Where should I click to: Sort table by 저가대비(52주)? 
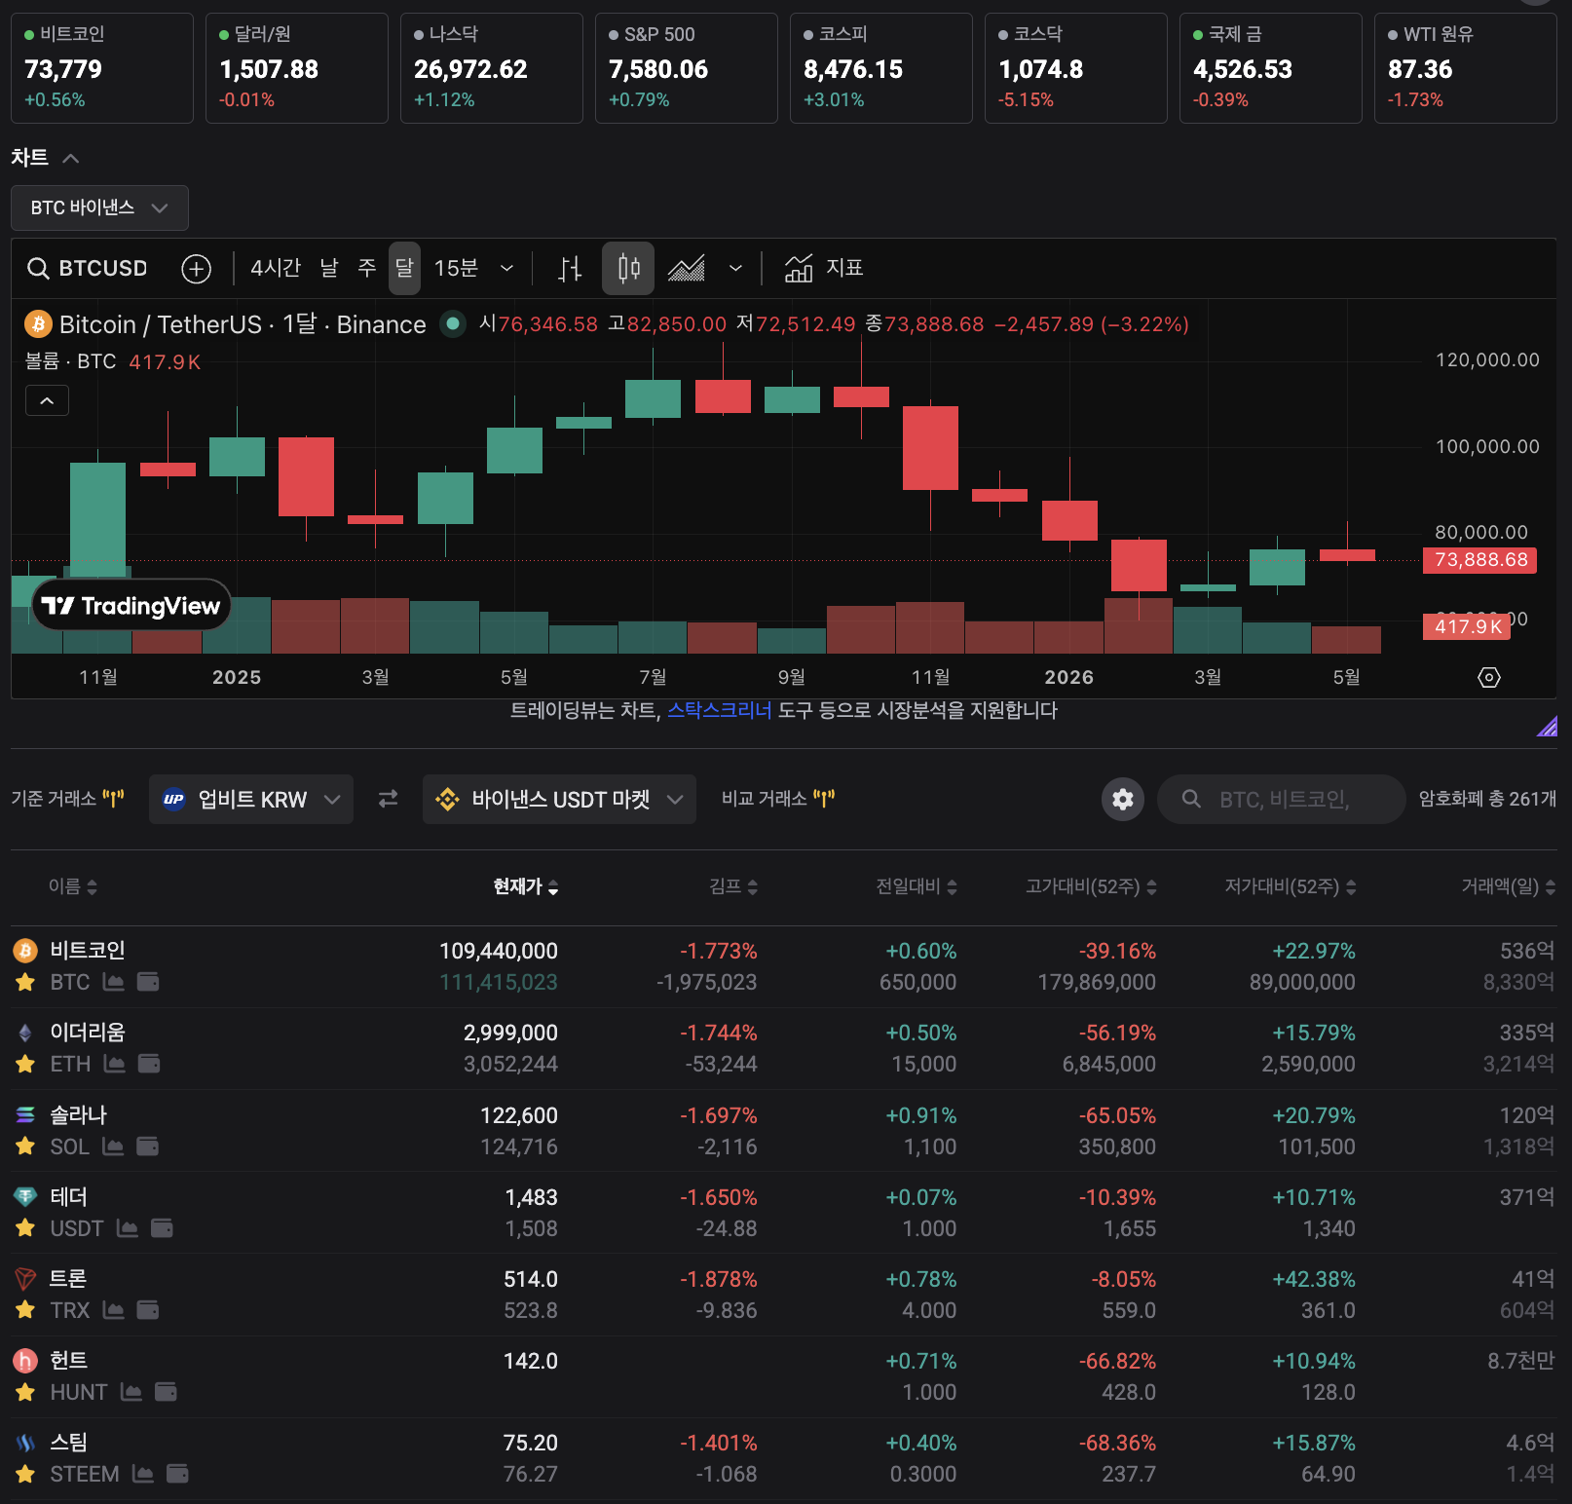click(1291, 886)
